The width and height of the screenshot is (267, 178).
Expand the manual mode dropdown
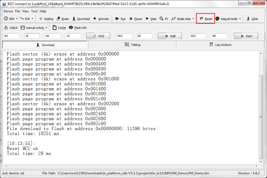240,19
